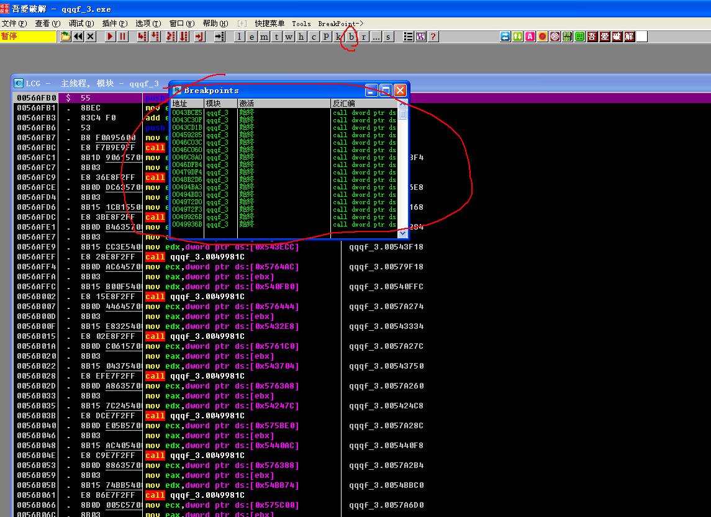Click Breakpoints list scroll down arrow
The height and width of the screenshot is (517, 711).
[x=402, y=233]
